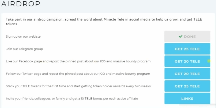Claim 25 TELE for stacking tokens
This screenshot has height=108, width=216.
(187, 86)
